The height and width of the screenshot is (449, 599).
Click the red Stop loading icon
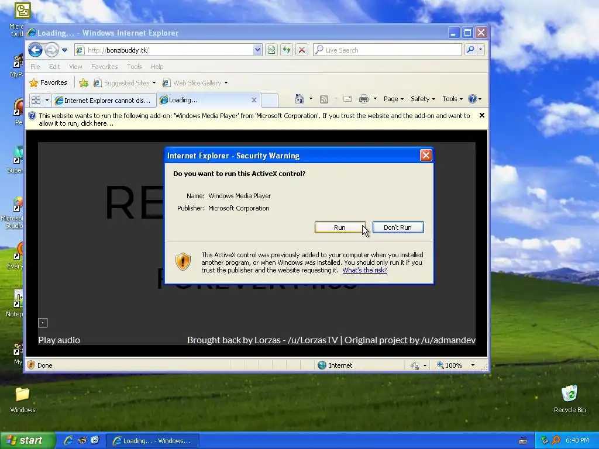click(302, 50)
